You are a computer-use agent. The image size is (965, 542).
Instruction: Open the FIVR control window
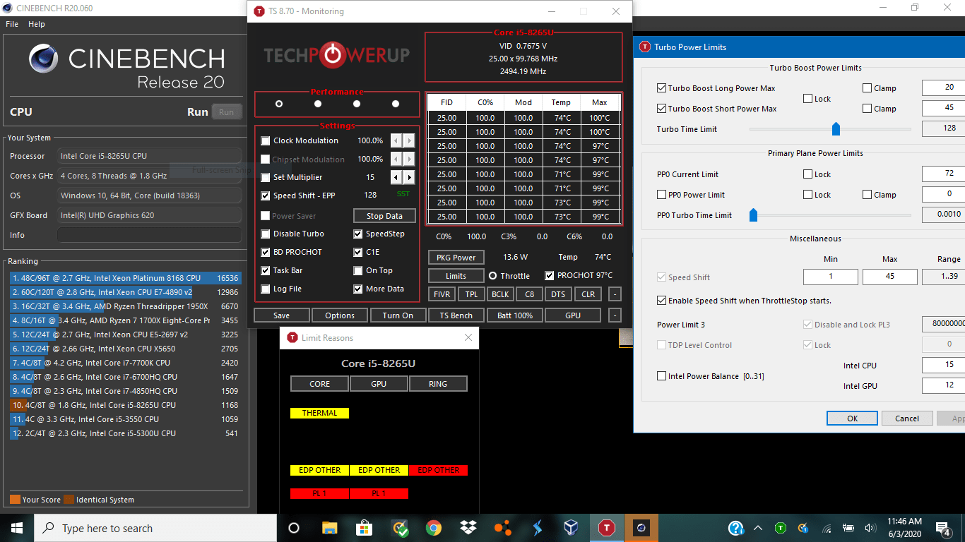click(x=441, y=294)
